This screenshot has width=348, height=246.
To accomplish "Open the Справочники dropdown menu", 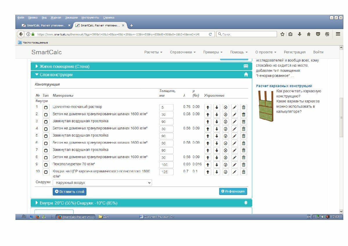I will point(183,52).
